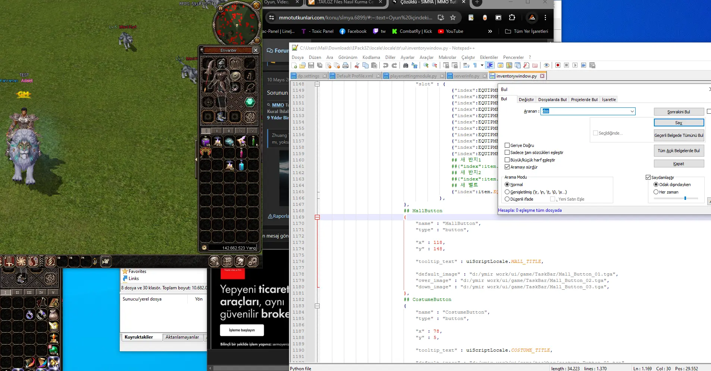Start macro recording red dot icon

pos(558,65)
